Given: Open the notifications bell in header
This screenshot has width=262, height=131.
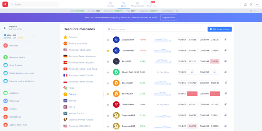Looking at the screenshot, I should [x=251, y=5].
